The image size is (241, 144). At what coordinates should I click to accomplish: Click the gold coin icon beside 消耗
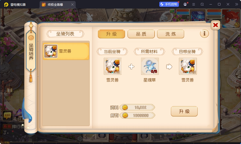[125, 107]
